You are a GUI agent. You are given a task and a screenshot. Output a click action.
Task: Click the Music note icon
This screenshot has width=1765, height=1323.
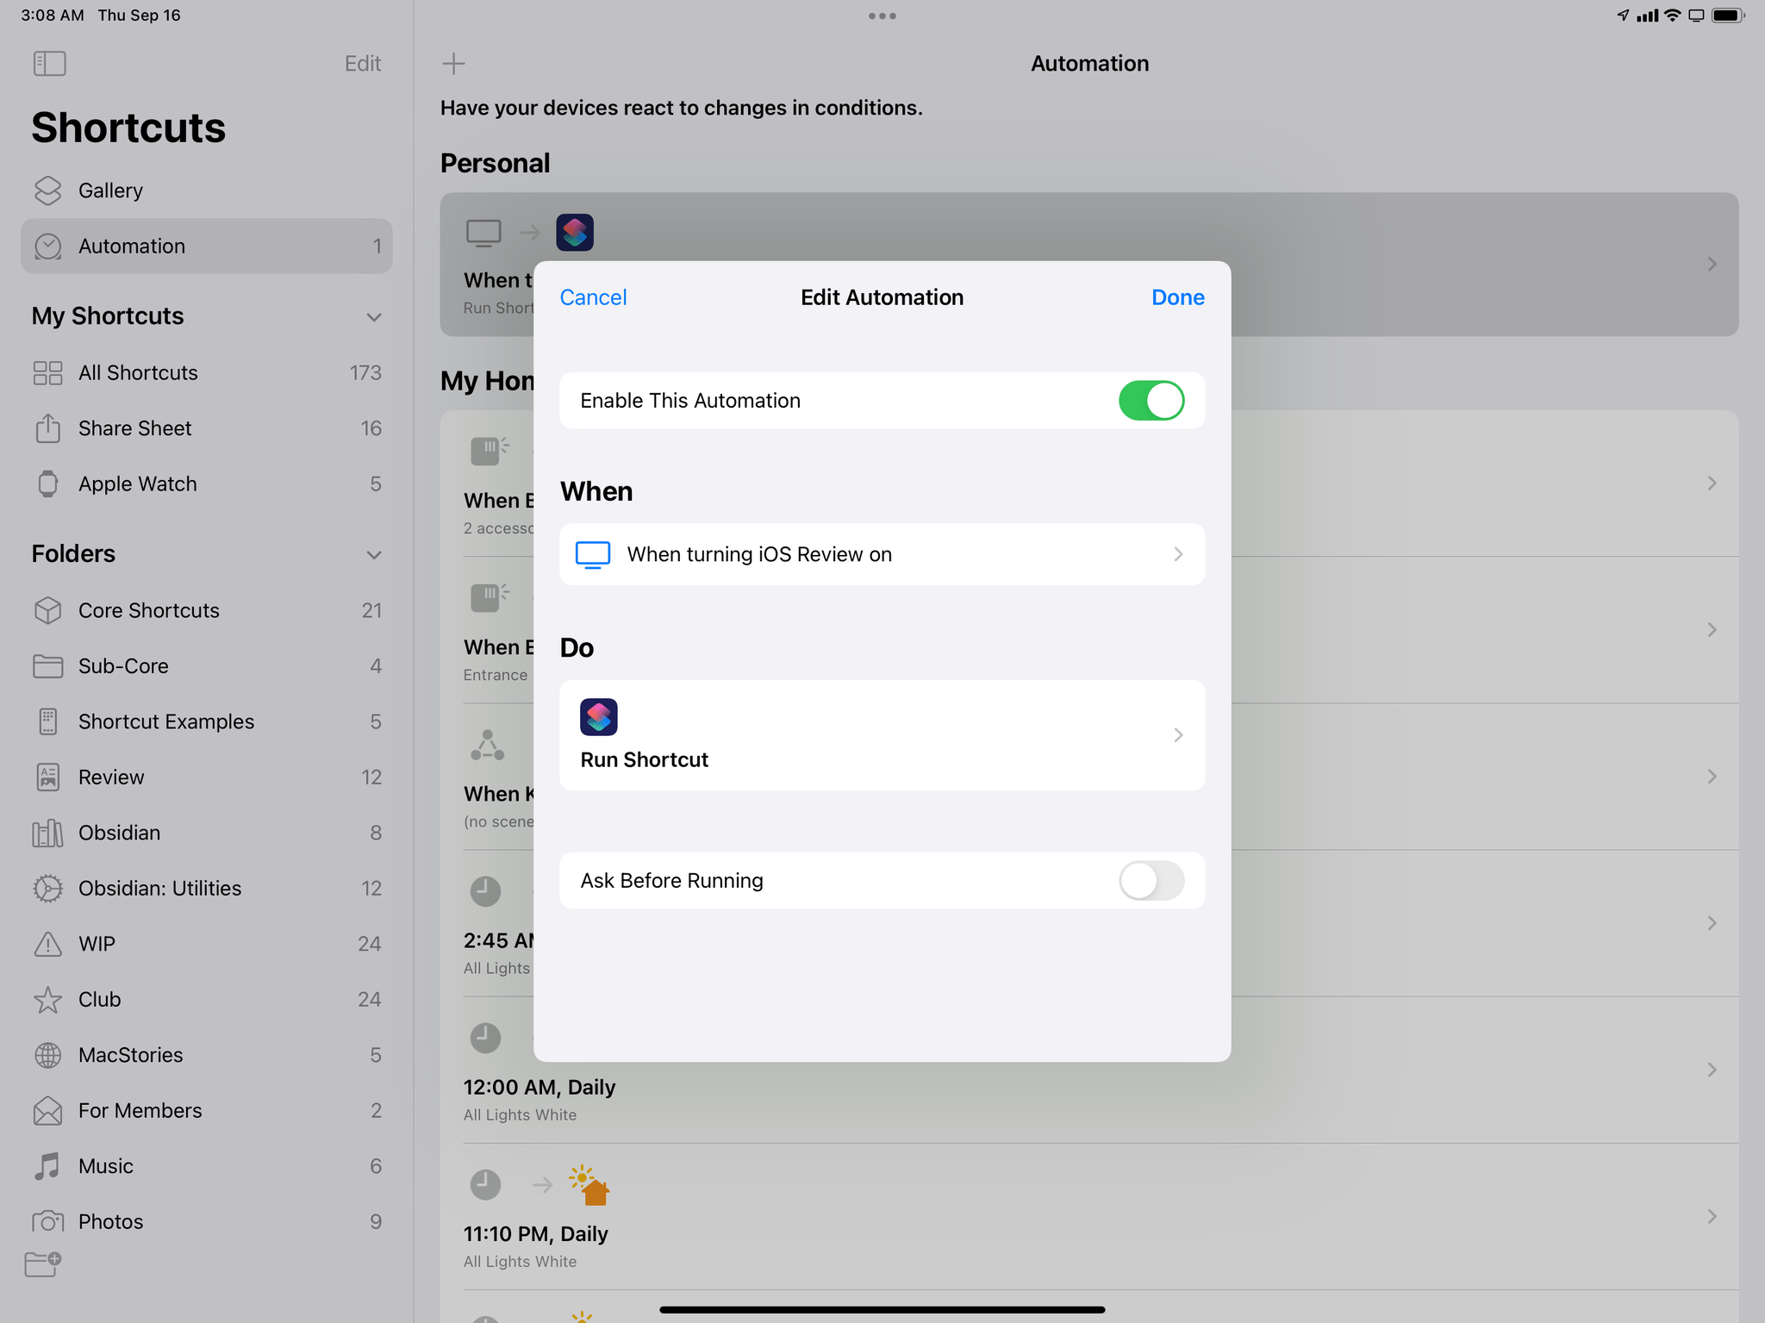pyautogui.click(x=48, y=1166)
